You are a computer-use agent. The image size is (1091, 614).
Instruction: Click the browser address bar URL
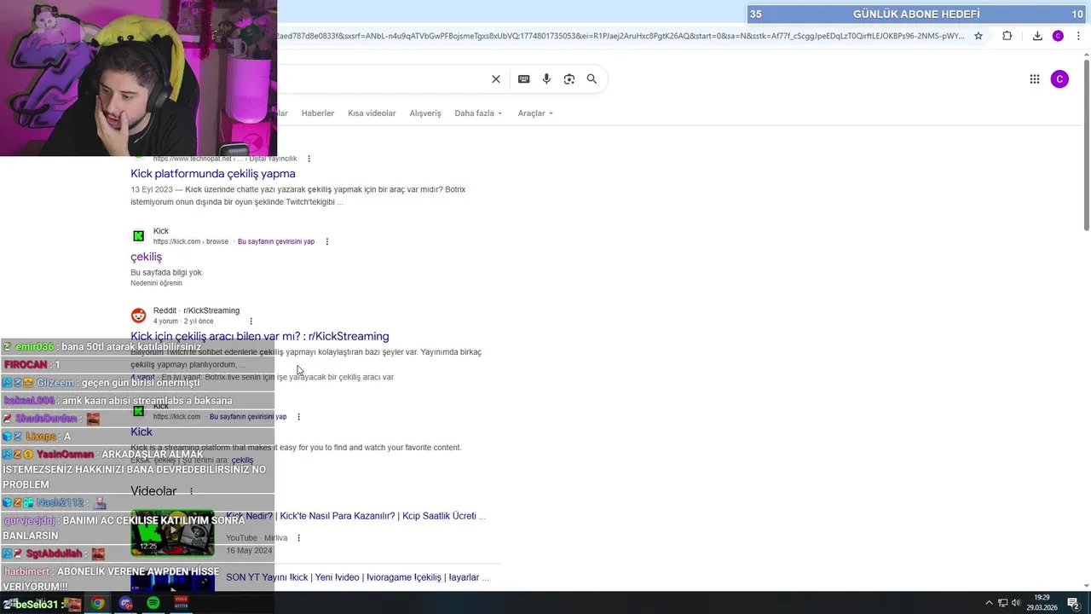[621, 36]
